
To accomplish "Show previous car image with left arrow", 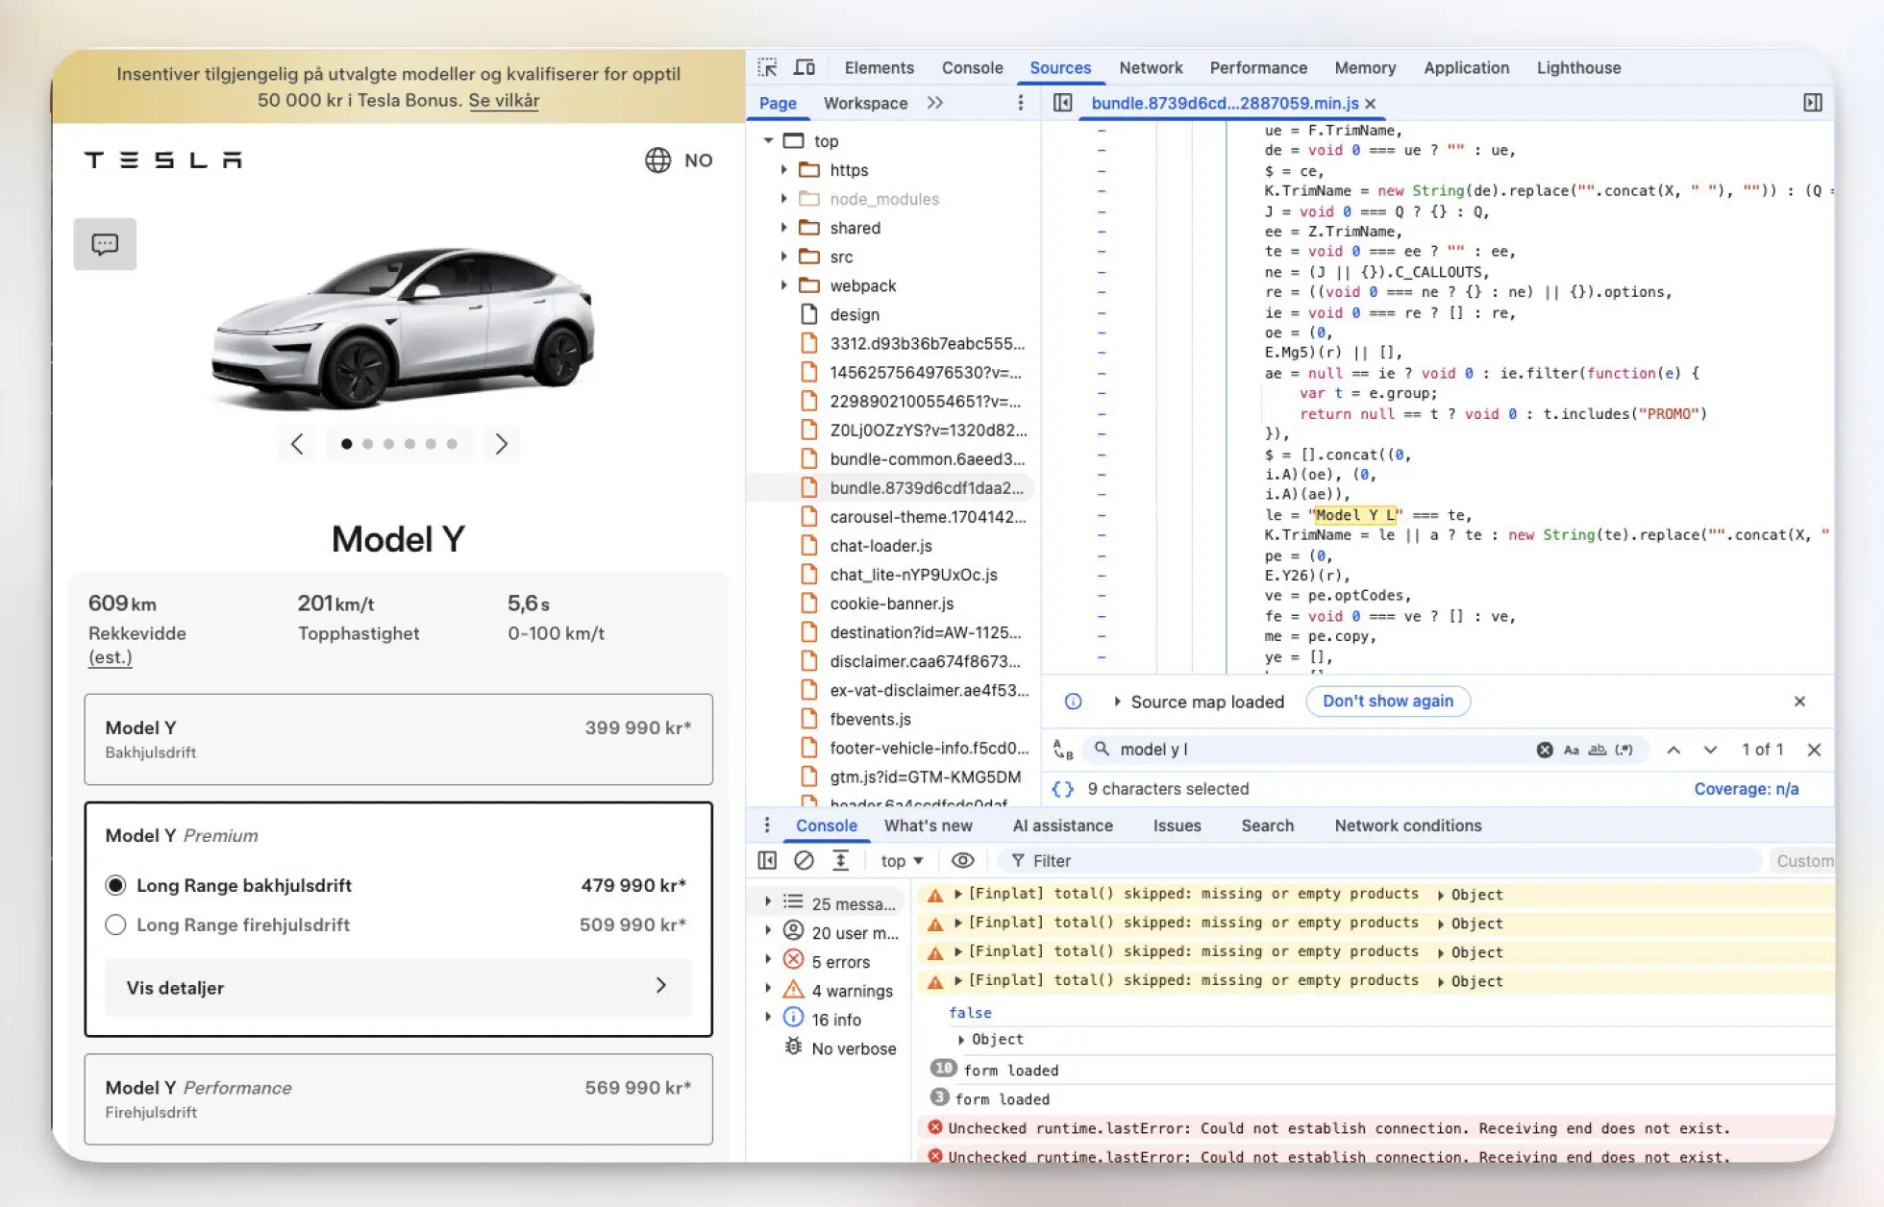I will click(x=297, y=444).
